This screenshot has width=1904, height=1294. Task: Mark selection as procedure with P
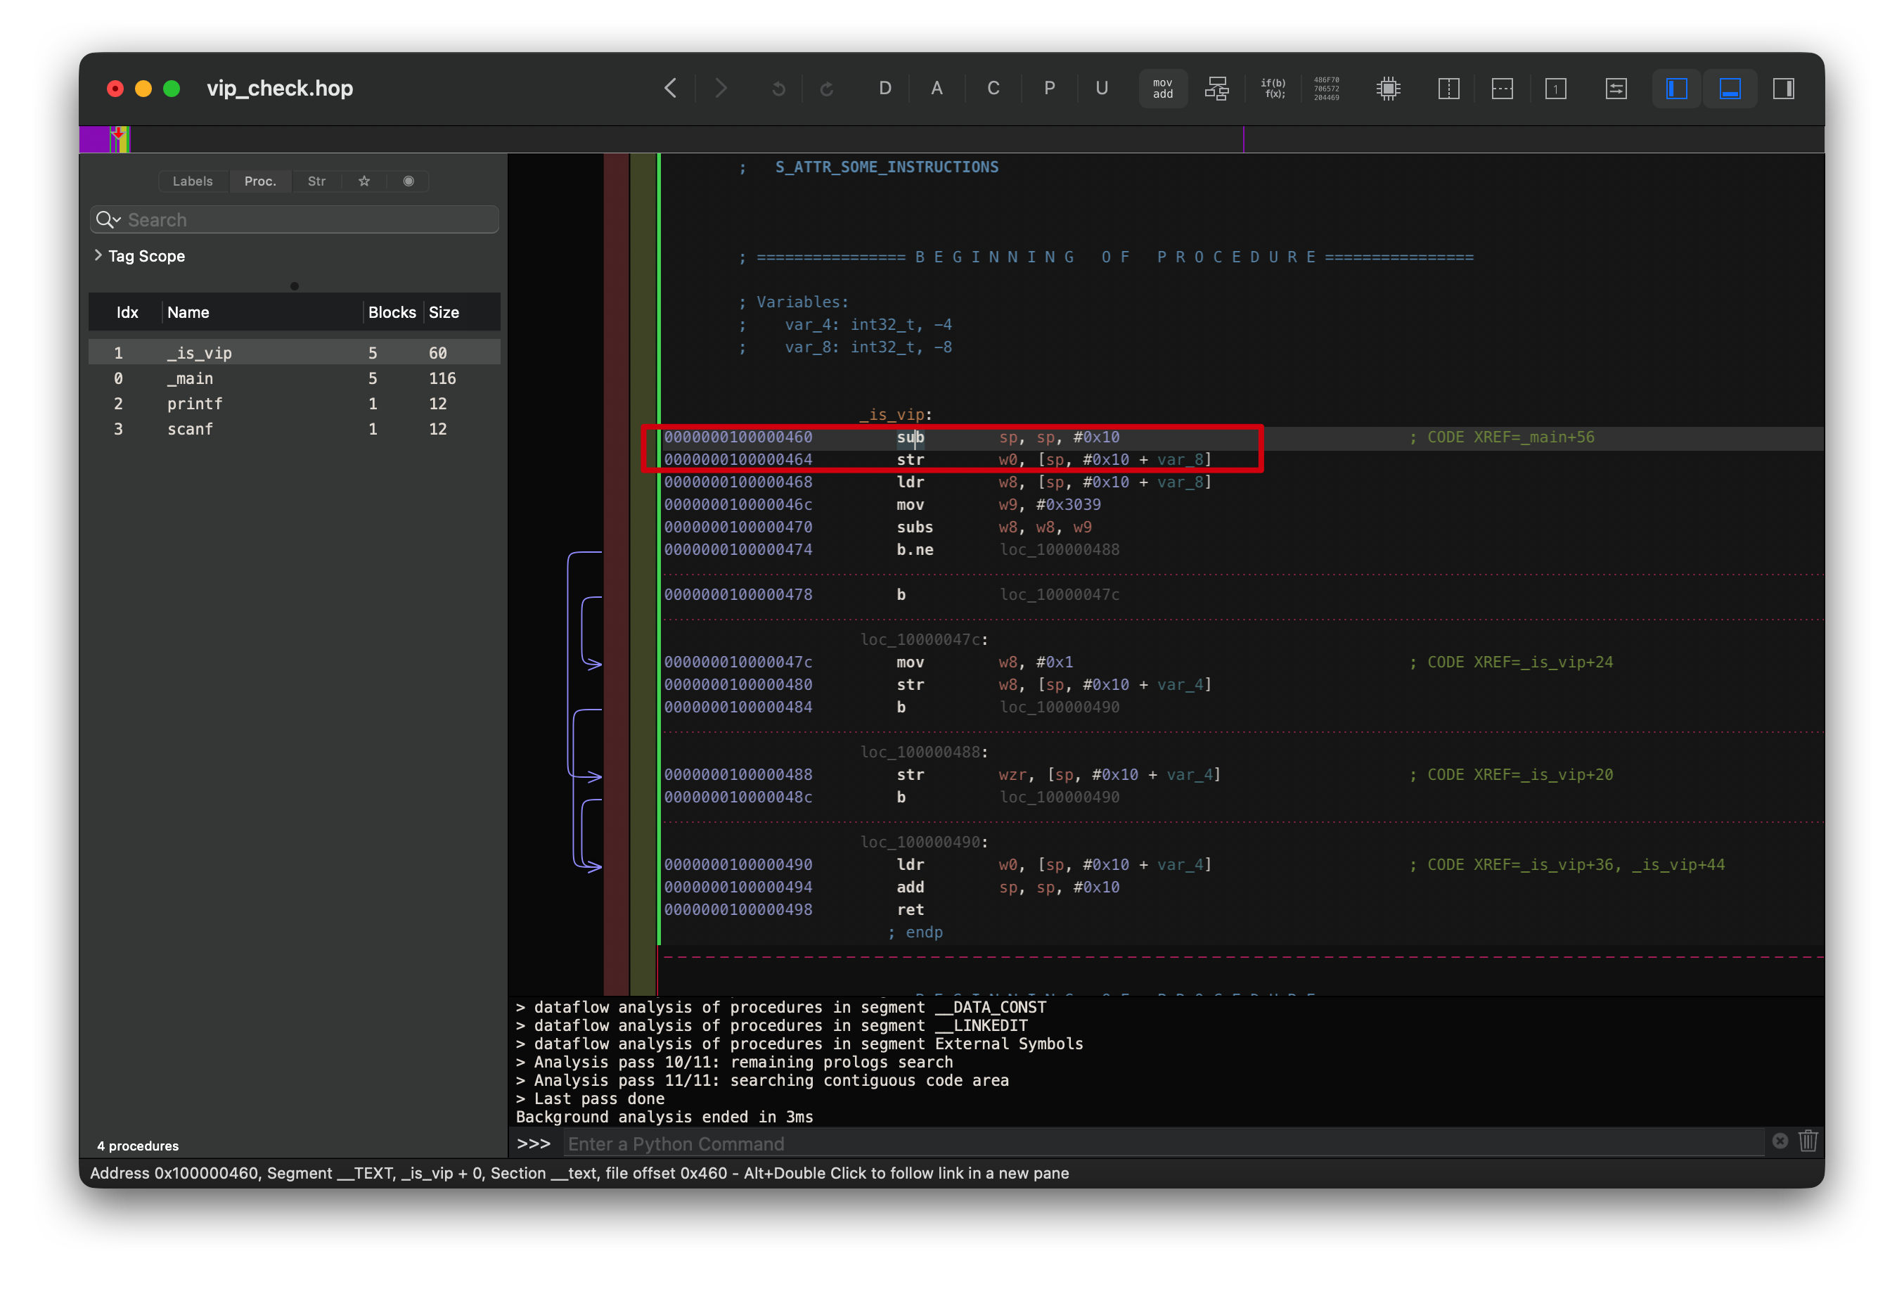tap(1048, 89)
